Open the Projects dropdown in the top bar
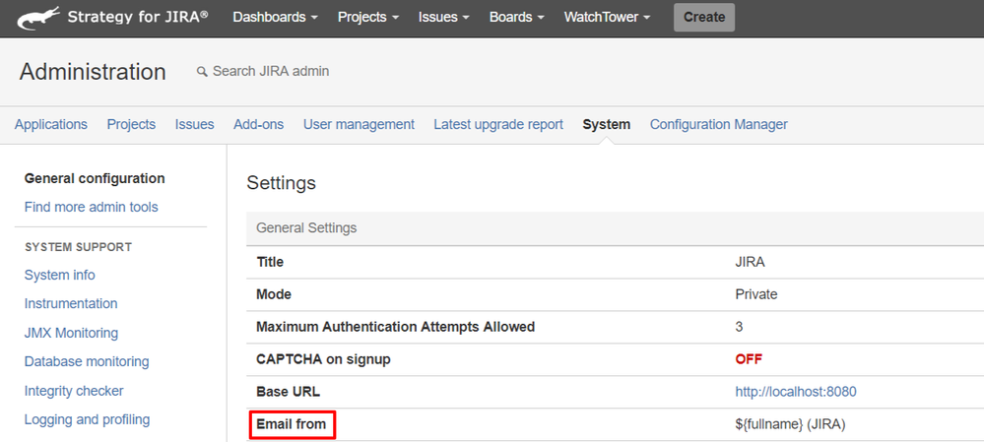The height and width of the screenshot is (442, 984). click(368, 18)
